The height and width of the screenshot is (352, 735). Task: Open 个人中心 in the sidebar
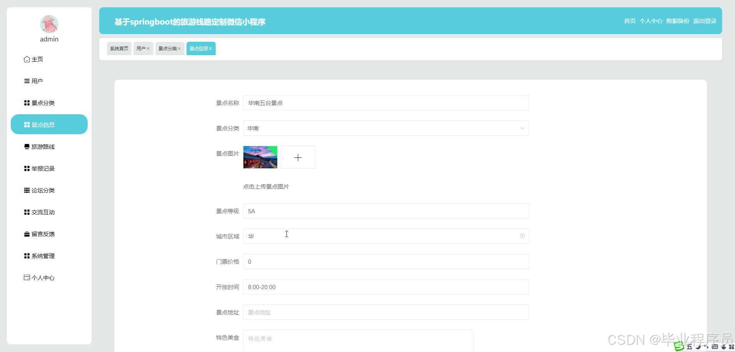tap(49, 278)
